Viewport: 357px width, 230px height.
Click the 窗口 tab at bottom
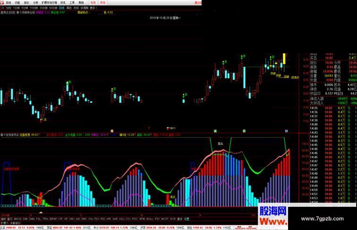pos(10,219)
